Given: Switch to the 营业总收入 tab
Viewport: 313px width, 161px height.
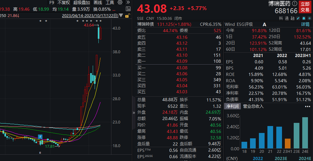Looking at the screenshot, I should [x=253, y=106].
